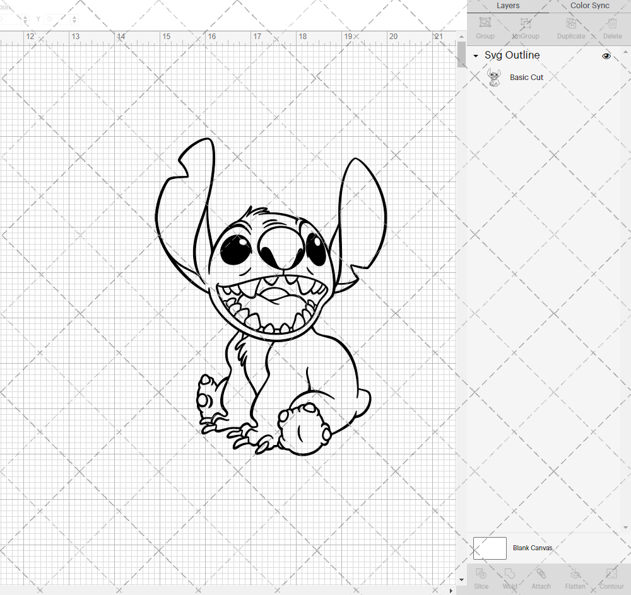Click the Group icon in Layers panel

tap(485, 23)
